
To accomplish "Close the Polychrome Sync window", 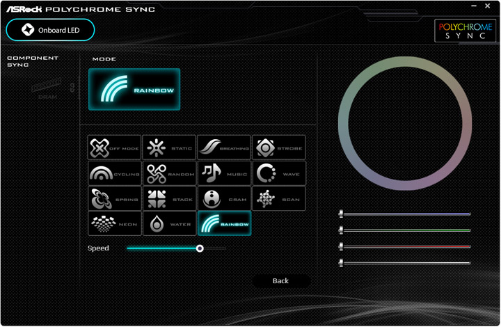I will click(488, 6).
